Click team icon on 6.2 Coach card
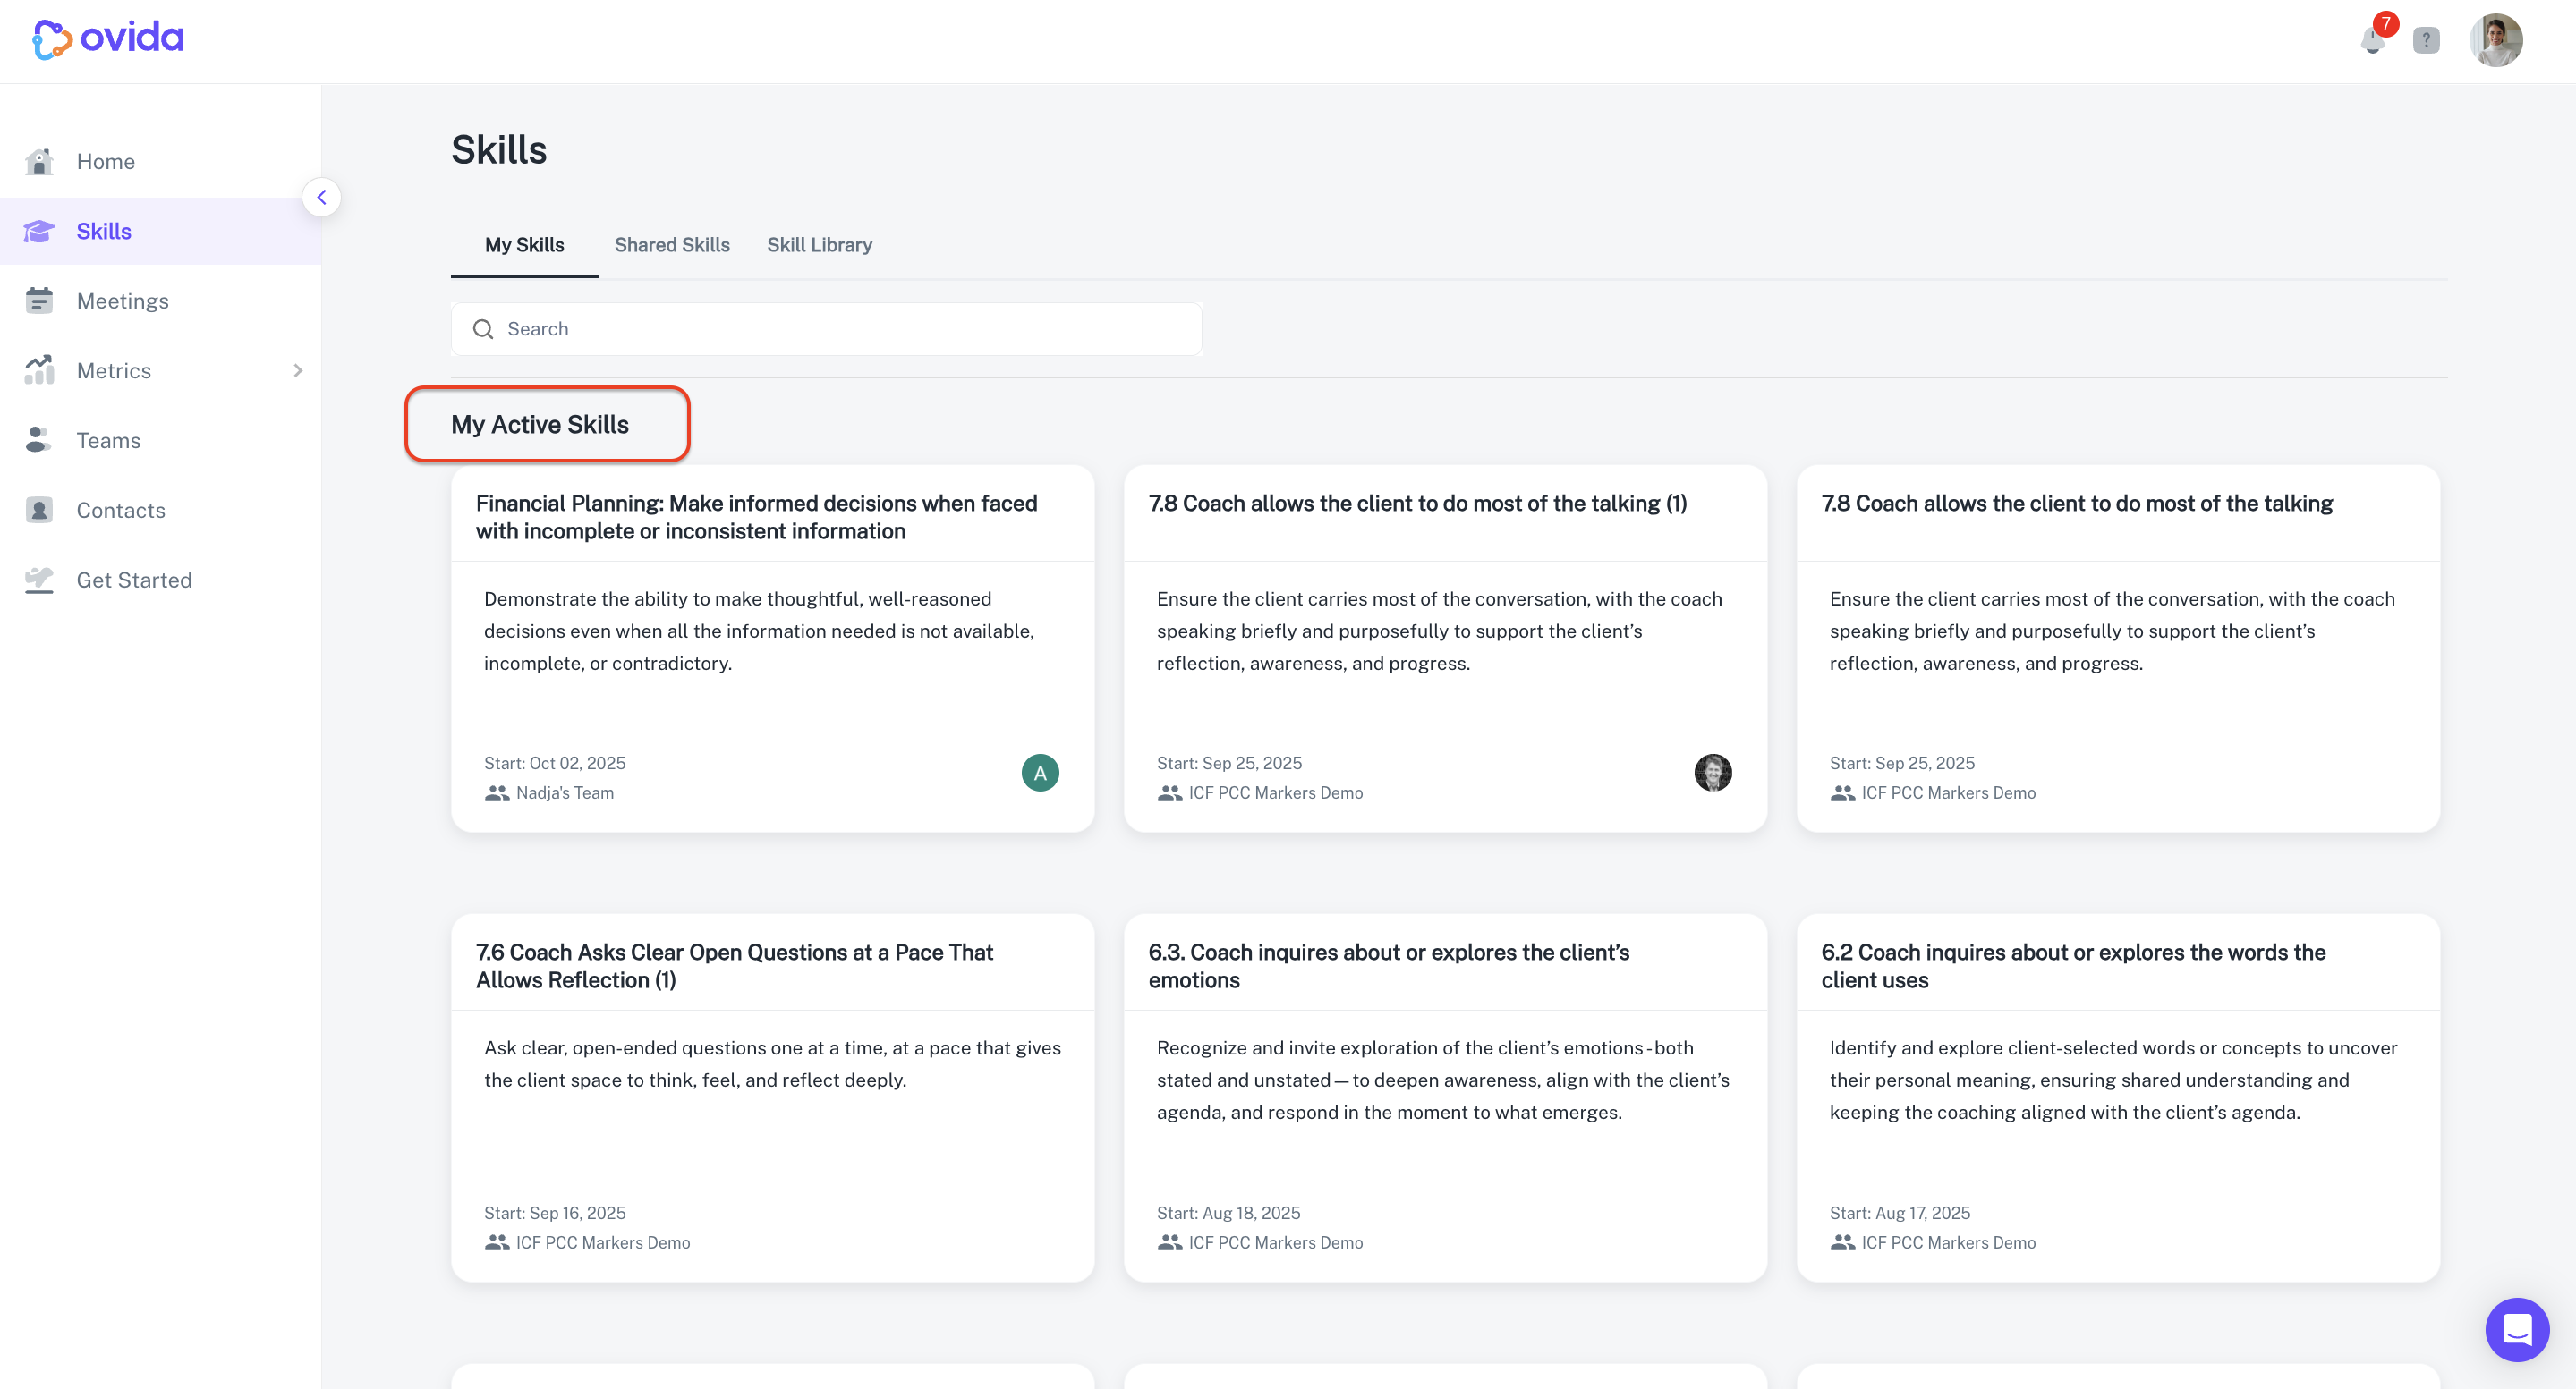The image size is (2576, 1389). click(1842, 1242)
